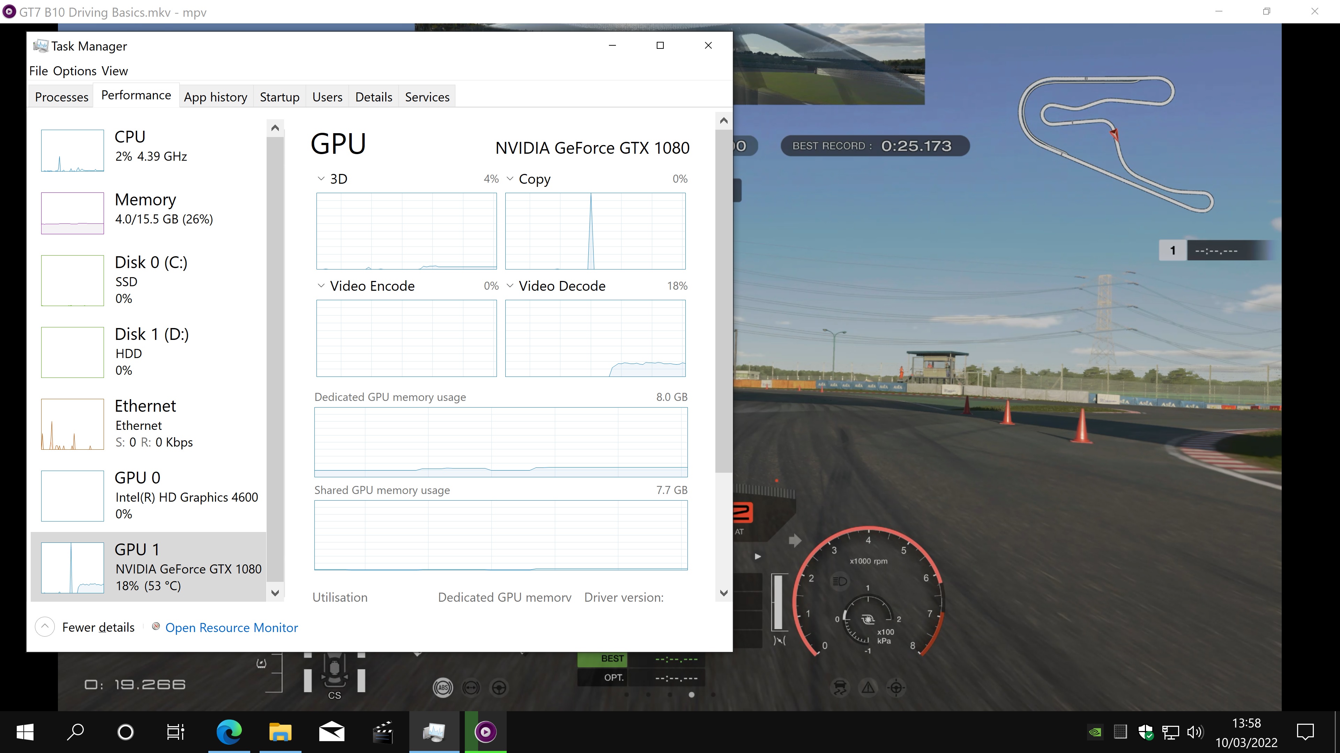Screen dimensions: 1340x753
Task: Open Task View on the taskbar
Action: coord(175,732)
